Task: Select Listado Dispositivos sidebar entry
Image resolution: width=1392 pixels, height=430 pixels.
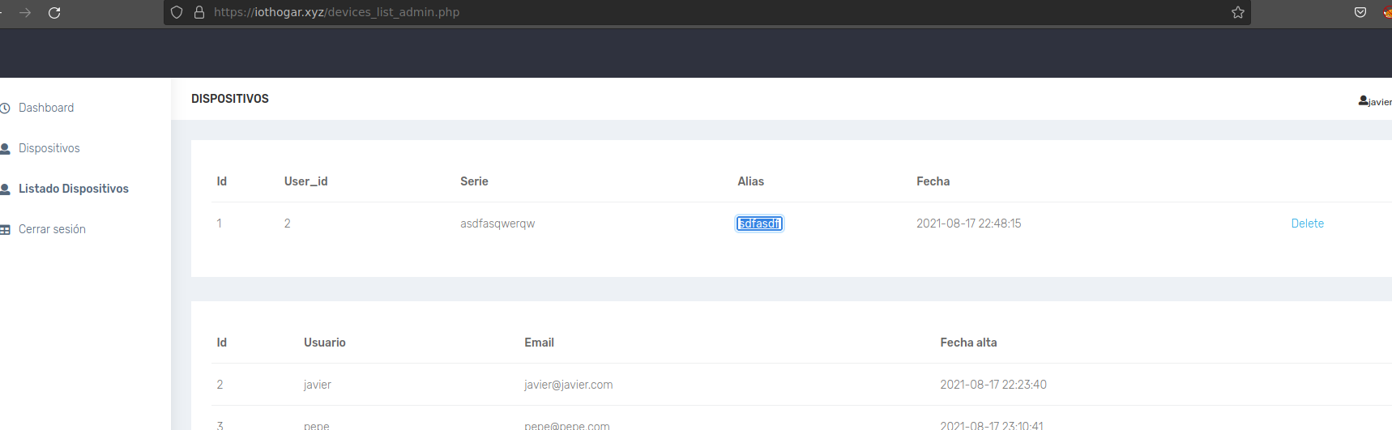Action: tap(73, 189)
